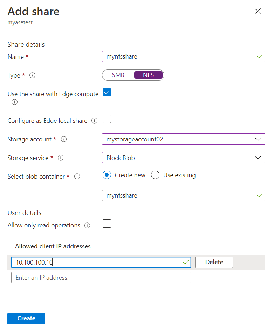Click the empty Enter an IP address field
The image size is (273, 333).
pyautogui.click(x=101, y=278)
